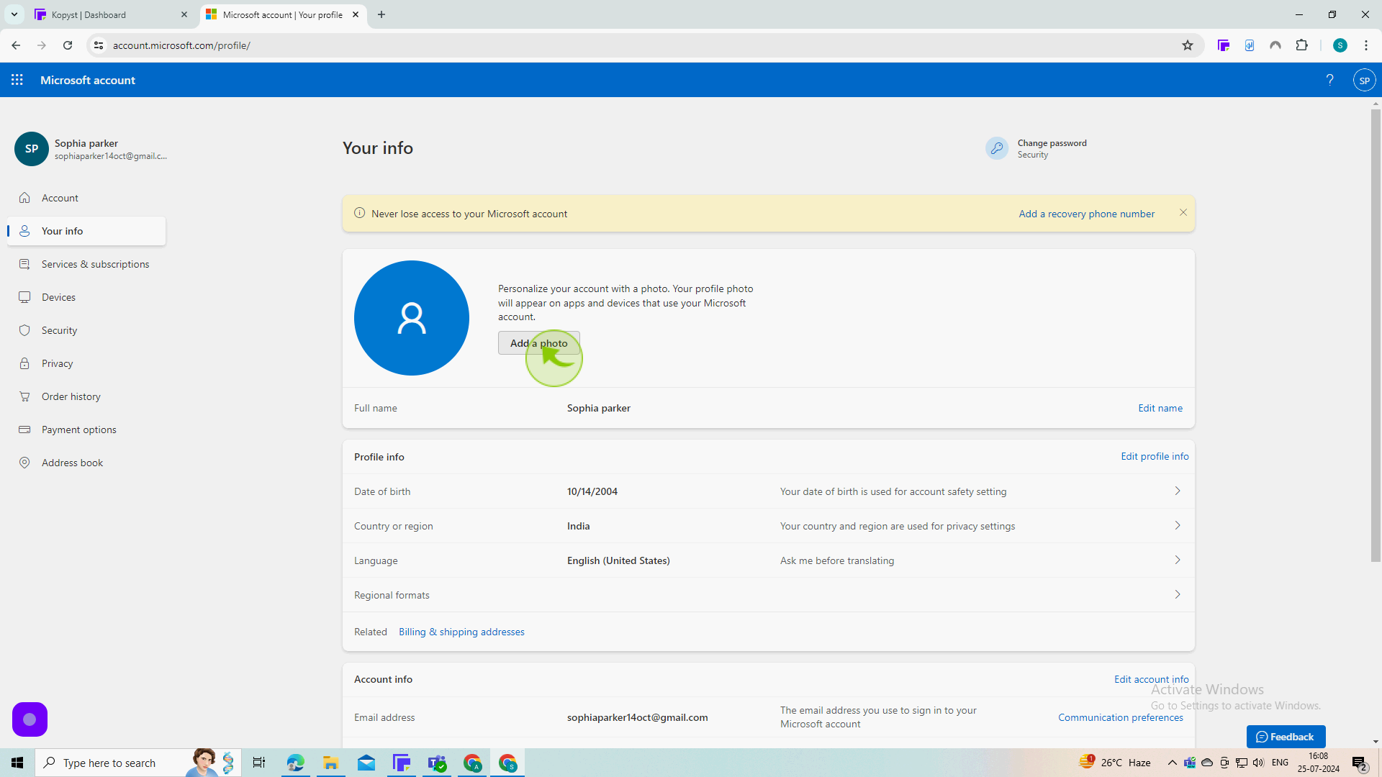The height and width of the screenshot is (777, 1382).
Task: Expand the Language row chevron
Action: click(x=1178, y=560)
